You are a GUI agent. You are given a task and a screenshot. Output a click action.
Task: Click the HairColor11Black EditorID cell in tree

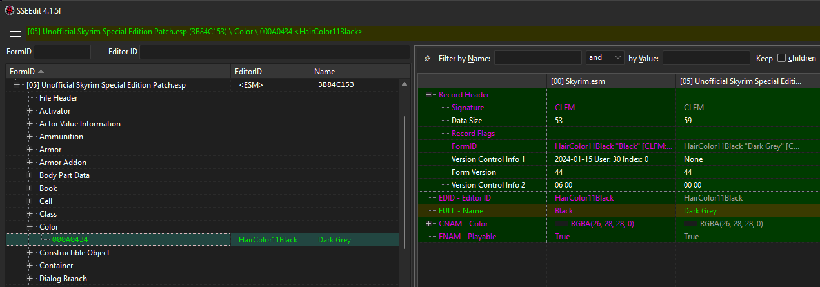268,240
